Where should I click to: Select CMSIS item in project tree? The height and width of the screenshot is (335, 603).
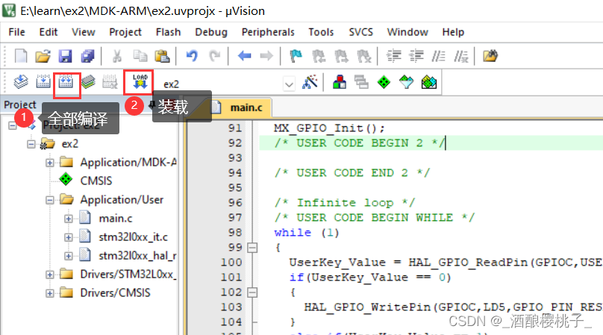tap(96, 181)
